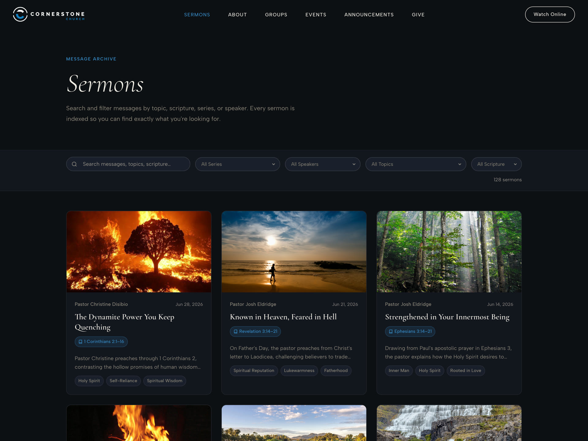Click the 128 sermons count
This screenshot has width=588, height=441.
[507, 180]
